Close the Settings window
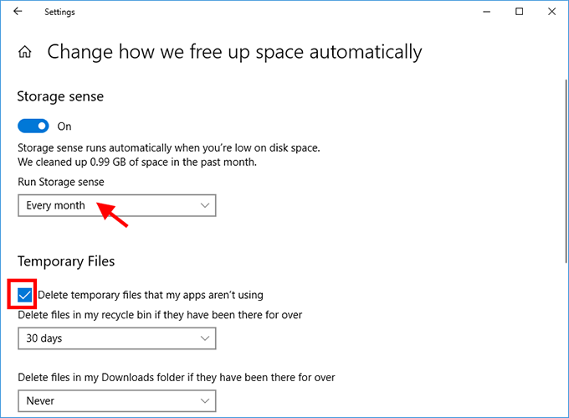The image size is (569, 418). 552,12
